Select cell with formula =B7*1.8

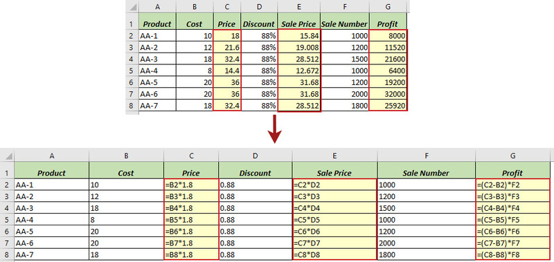(x=191, y=243)
